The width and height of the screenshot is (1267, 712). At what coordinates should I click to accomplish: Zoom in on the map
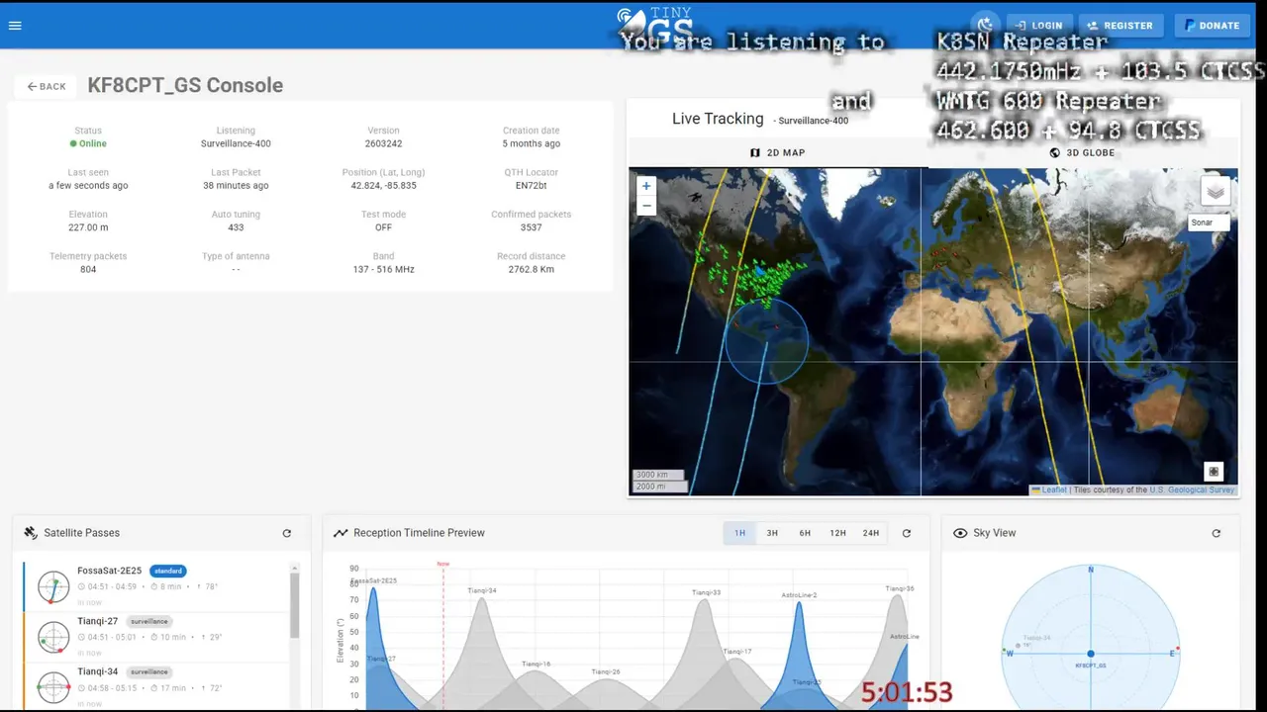[x=646, y=186]
